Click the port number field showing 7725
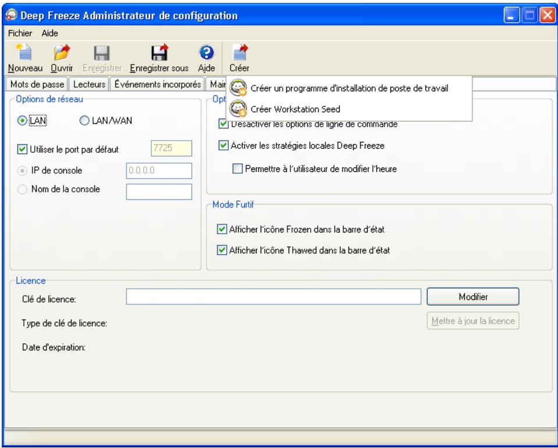Screen dimensions: 558x448 [172, 148]
